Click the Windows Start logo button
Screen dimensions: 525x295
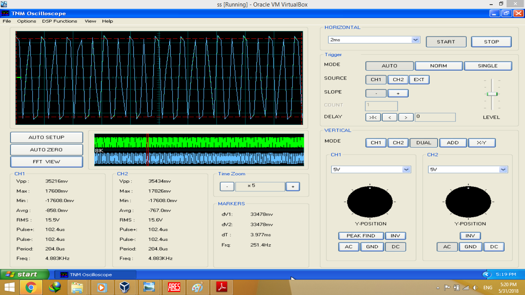[9, 287]
